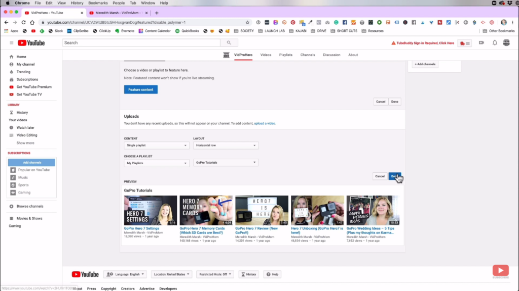519x291 pixels.
Task: Open the Content dropdown showing Single playlist
Action: 156,145
